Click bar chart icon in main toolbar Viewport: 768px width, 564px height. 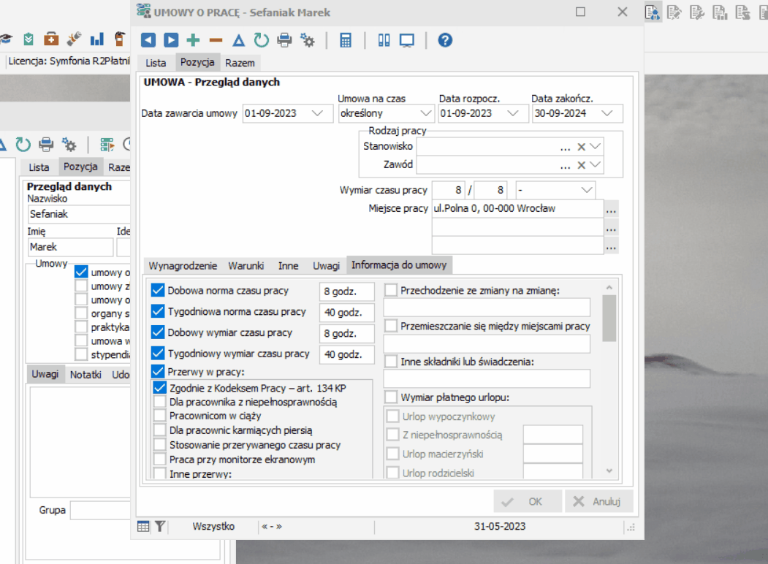pos(97,39)
